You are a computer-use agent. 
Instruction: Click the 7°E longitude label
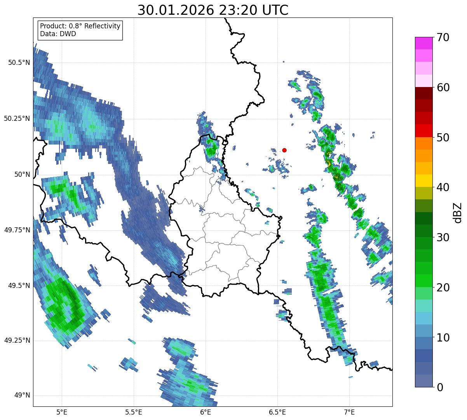[x=349, y=412]
